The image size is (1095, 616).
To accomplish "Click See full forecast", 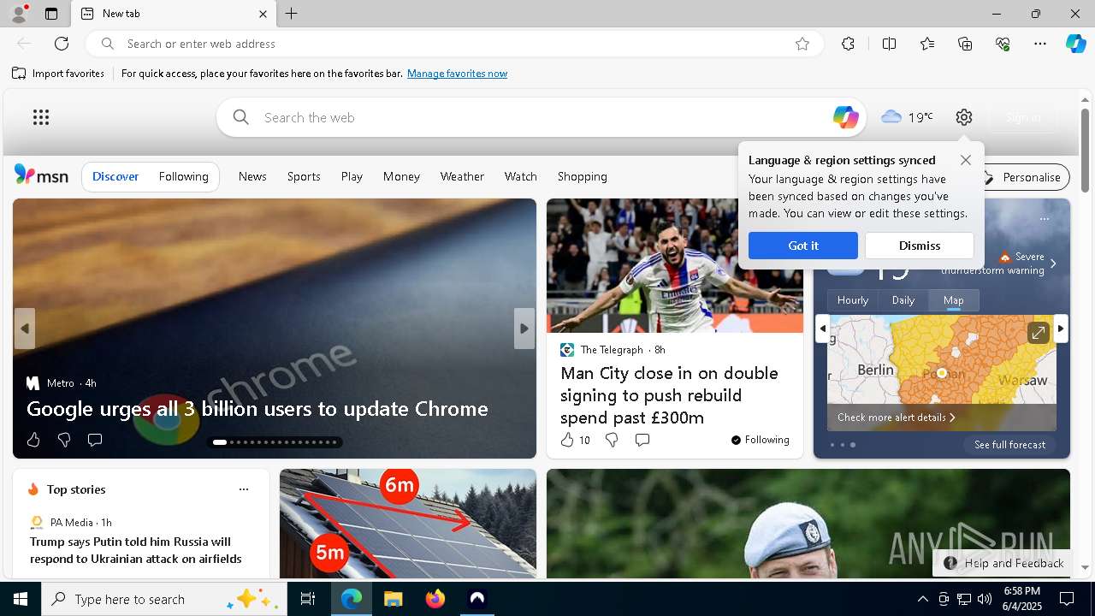I will coord(1009,445).
